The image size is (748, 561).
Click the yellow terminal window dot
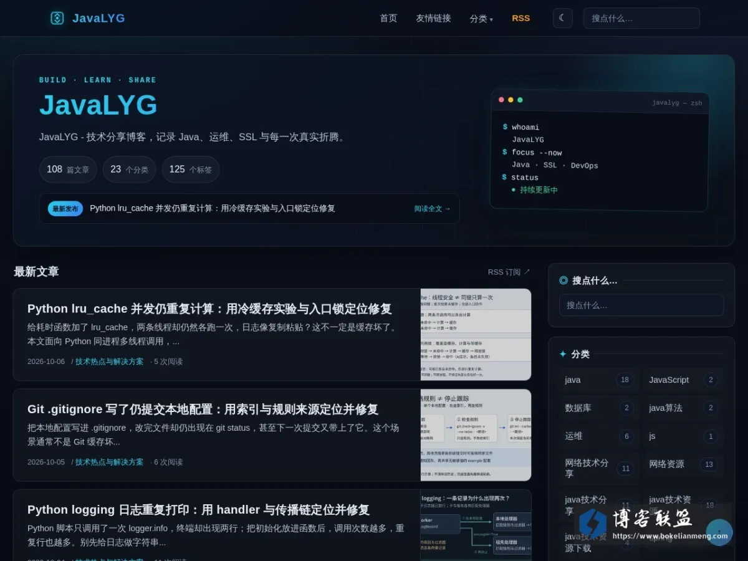pos(511,100)
